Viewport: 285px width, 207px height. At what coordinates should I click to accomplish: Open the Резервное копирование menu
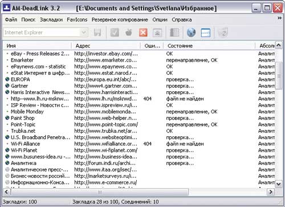click(120, 19)
